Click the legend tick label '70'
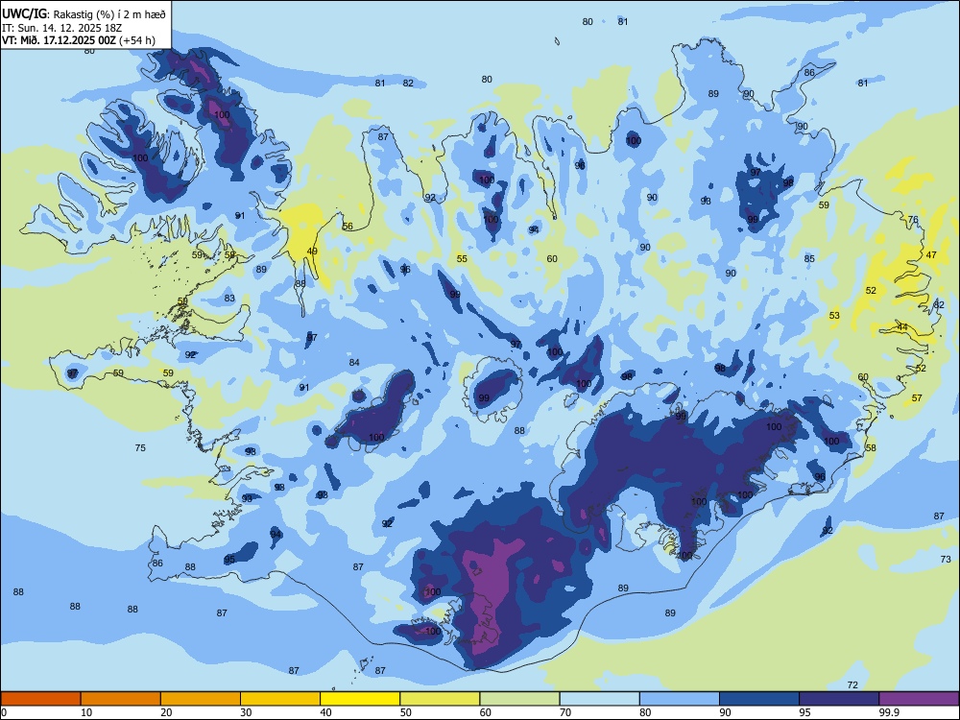The height and width of the screenshot is (720, 960). [565, 712]
